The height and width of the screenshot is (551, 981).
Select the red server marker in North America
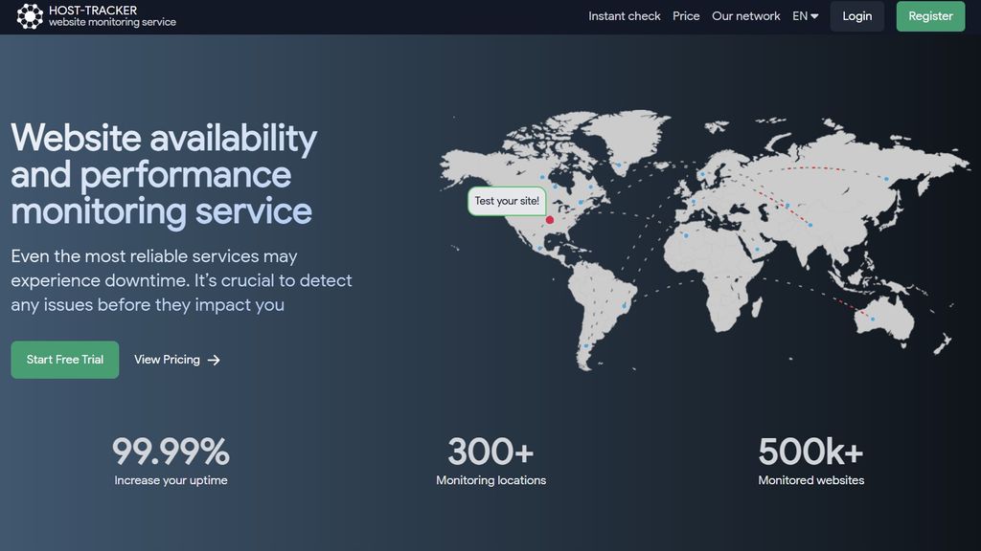[x=550, y=219]
